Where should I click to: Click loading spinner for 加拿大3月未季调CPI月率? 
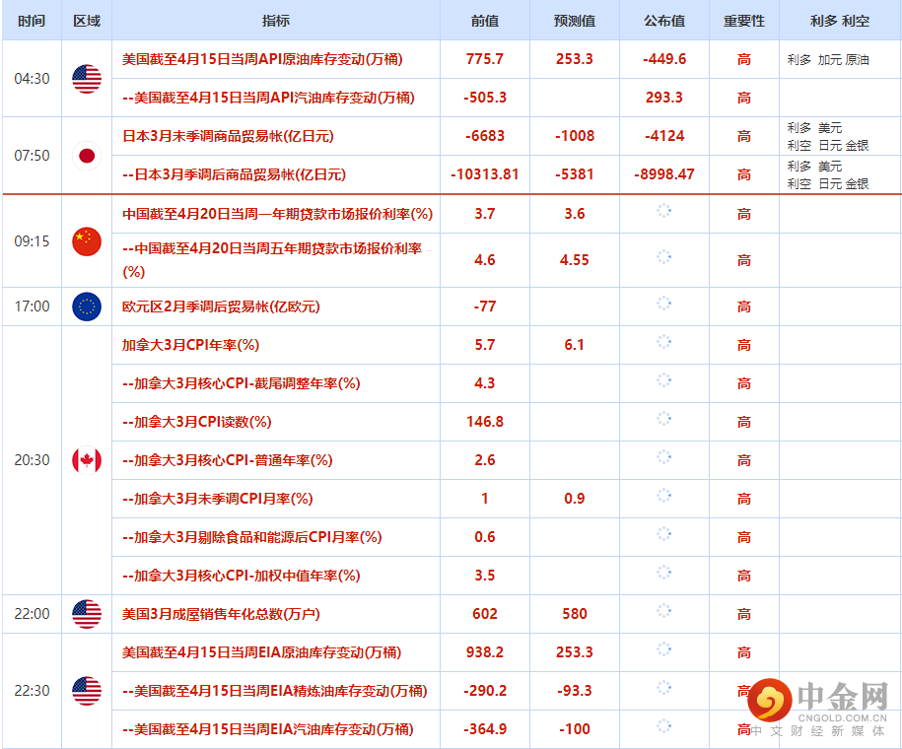point(663,496)
